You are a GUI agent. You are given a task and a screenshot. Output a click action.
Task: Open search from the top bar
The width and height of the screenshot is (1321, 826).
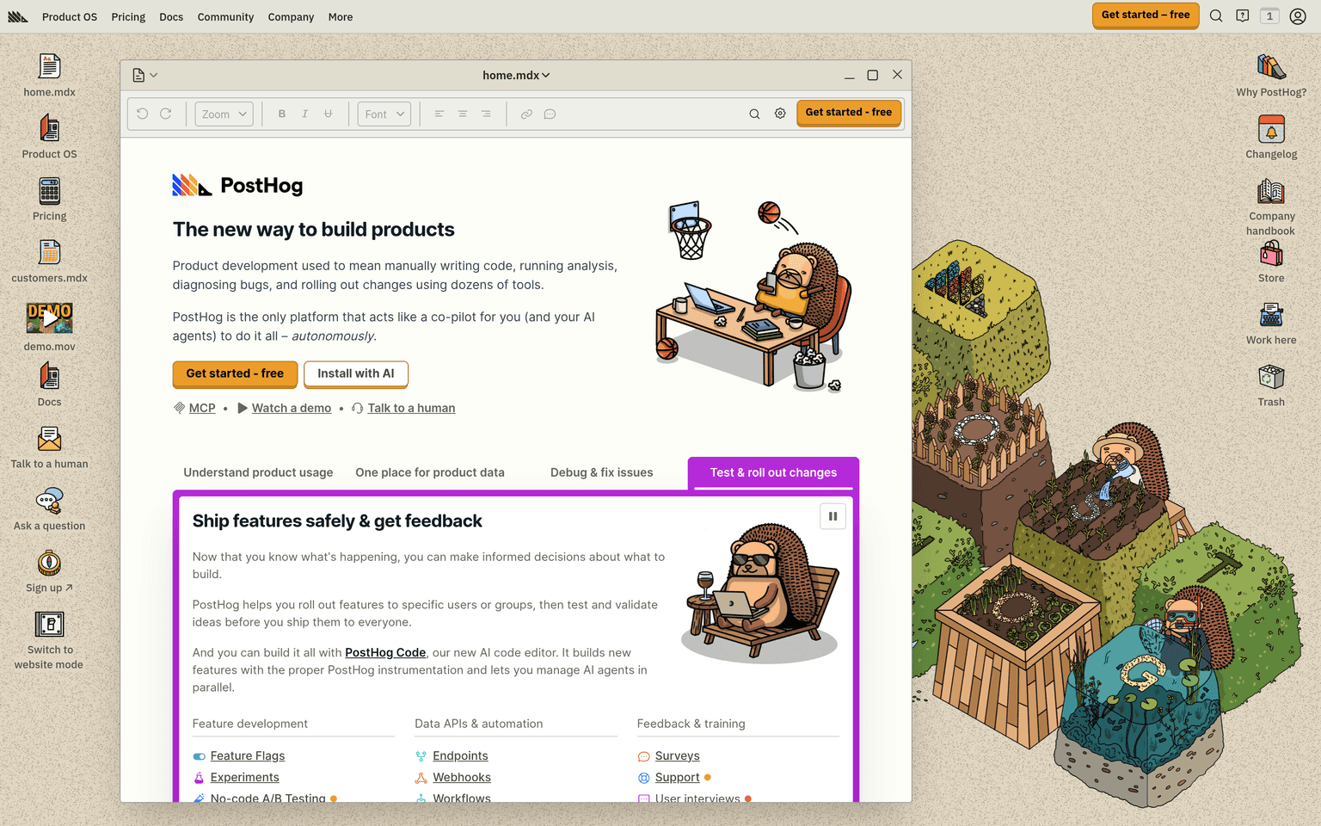pyautogui.click(x=1216, y=16)
